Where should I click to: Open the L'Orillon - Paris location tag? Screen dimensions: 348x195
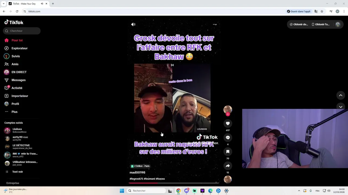coord(140,166)
